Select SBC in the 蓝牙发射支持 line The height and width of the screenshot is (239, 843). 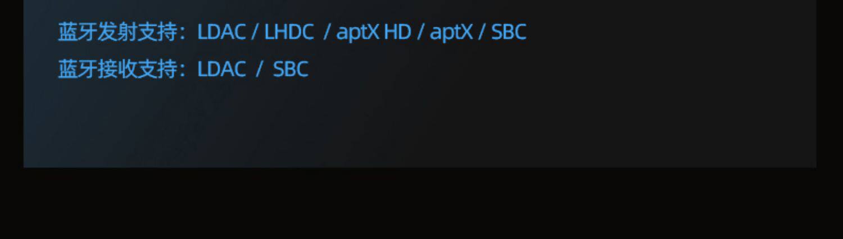click(x=509, y=32)
